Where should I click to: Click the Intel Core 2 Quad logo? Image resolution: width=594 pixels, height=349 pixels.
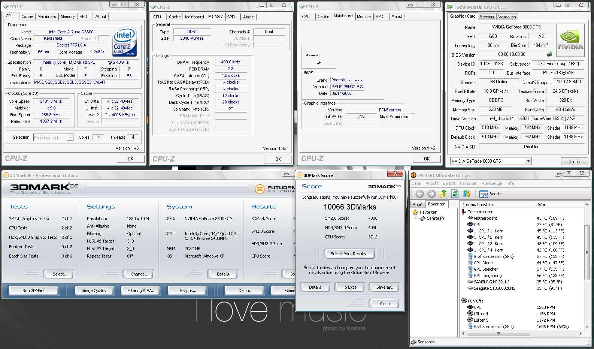[124, 42]
